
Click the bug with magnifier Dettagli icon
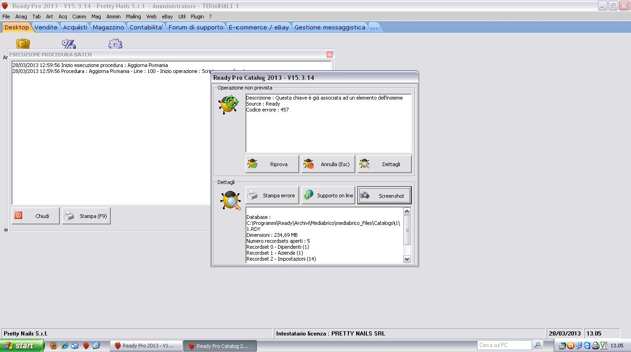tap(231, 201)
